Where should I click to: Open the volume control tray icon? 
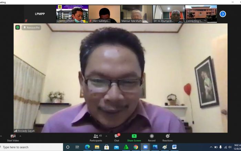click(230, 147)
